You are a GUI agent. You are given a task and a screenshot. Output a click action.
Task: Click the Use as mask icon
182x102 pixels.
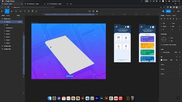click(x=97, y=11)
